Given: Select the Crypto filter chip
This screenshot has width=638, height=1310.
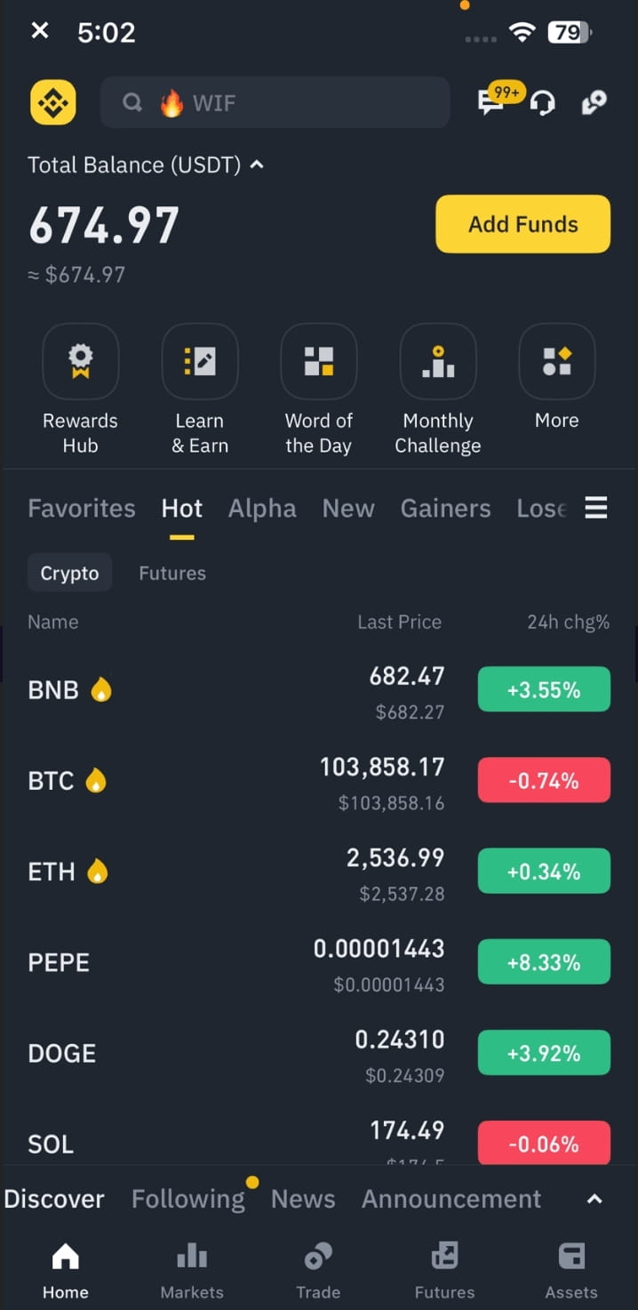Looking at the screenshot, I should tap(69, 574).
